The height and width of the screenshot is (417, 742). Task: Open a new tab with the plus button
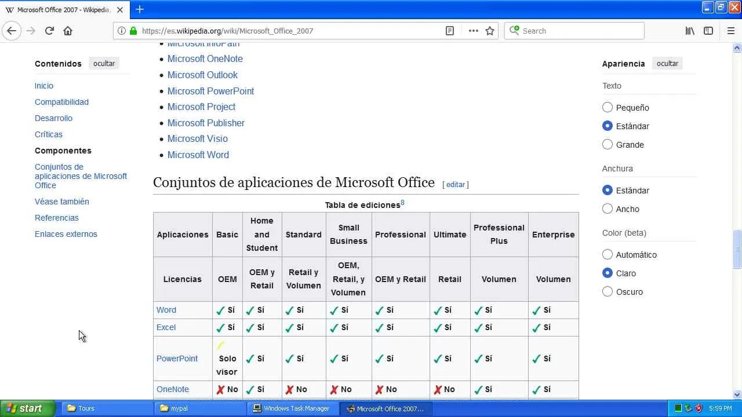click(x=140, y=9)
